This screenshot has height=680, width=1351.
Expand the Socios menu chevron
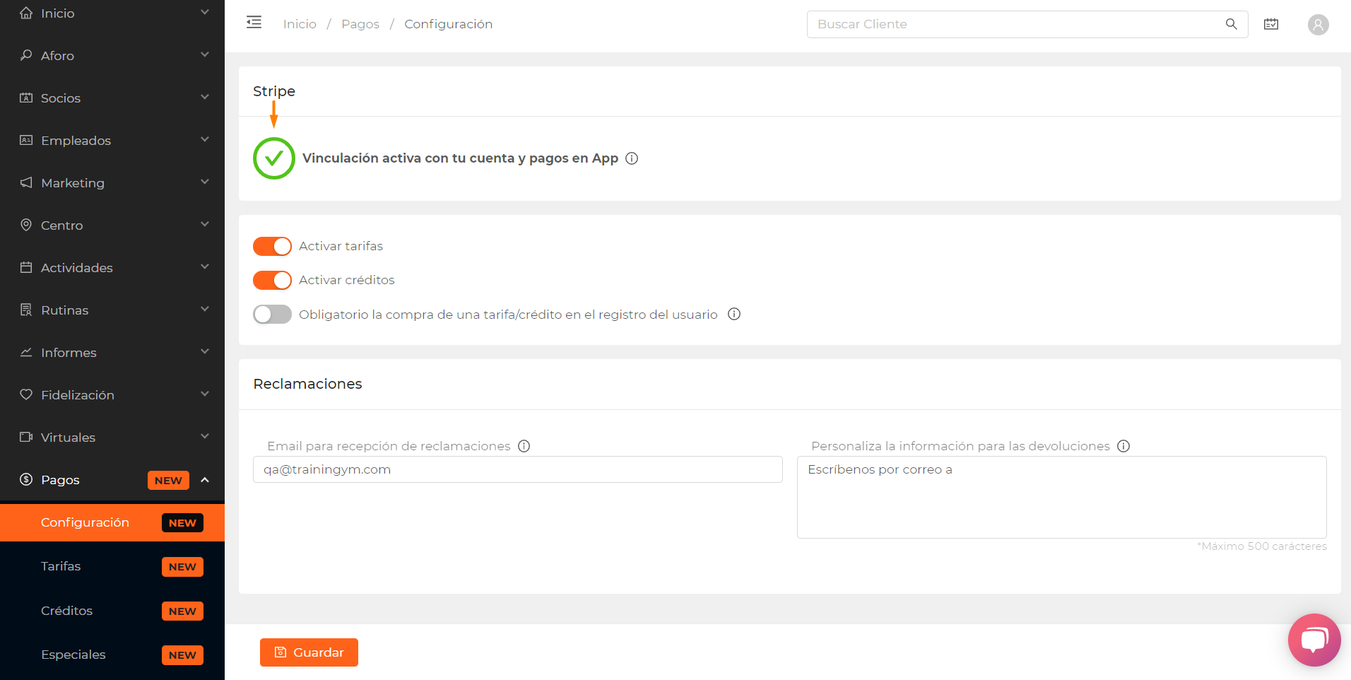[x=205, y=97]
